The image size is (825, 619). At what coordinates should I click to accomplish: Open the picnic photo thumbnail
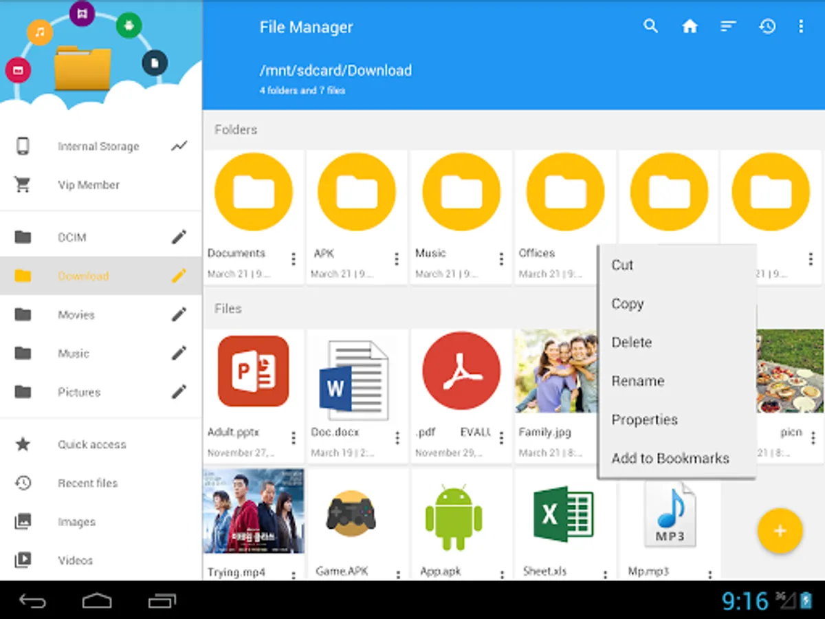click(789, 371)
